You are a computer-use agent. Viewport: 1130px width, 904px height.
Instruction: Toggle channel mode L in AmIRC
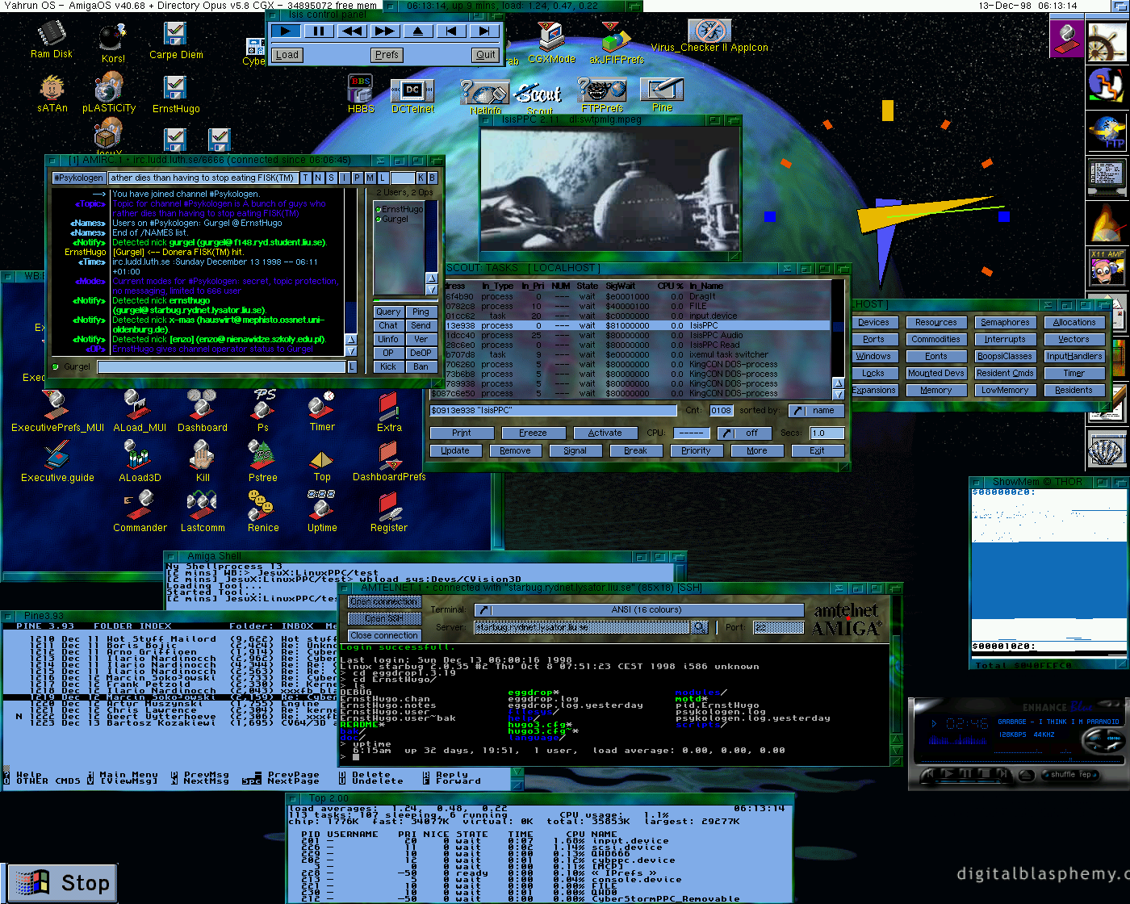coord(383,178)
